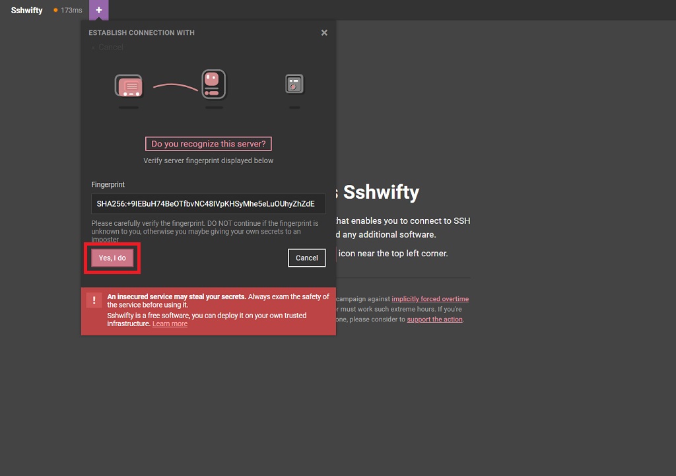Image resolution: width=676 pixels, height=476 pixels.
Task: Follow the "support the action" link
Action: point(434,320)
